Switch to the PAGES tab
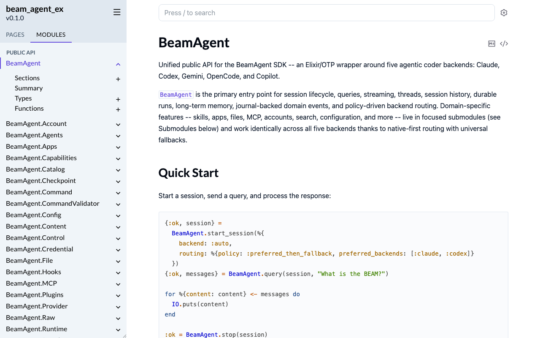540x338 pixels. coord(15,35)
